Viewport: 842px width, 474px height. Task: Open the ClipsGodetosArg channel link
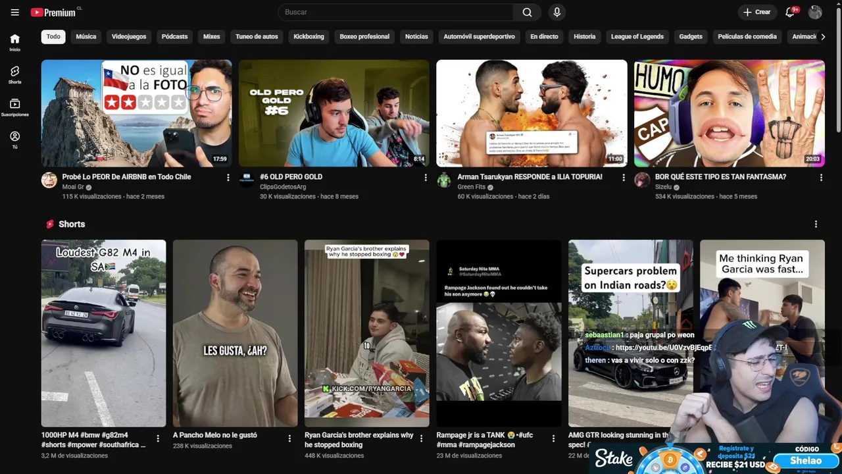coord(283,187)
